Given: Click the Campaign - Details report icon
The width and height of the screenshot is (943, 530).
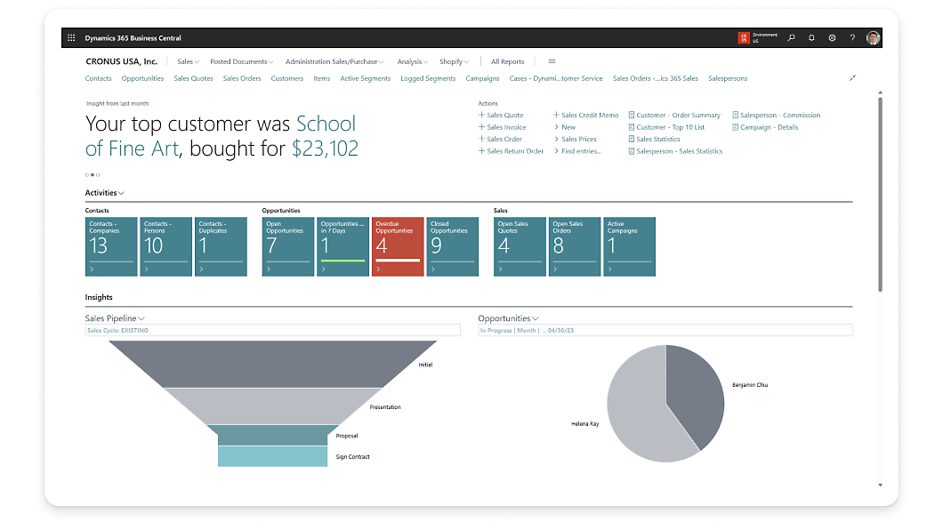Looking at the screenshot, I should [736, 127].
